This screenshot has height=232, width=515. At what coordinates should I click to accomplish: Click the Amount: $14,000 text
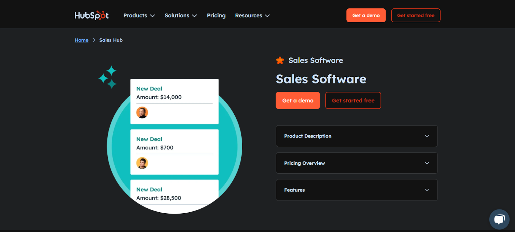pos(159,97)
